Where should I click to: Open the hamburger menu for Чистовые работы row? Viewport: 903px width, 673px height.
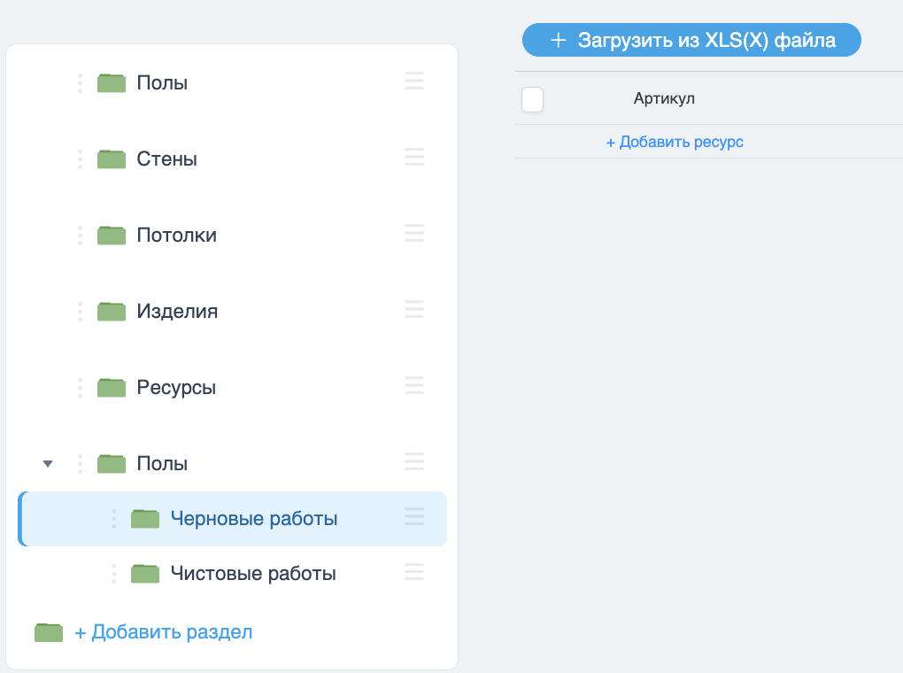(414, 571)
